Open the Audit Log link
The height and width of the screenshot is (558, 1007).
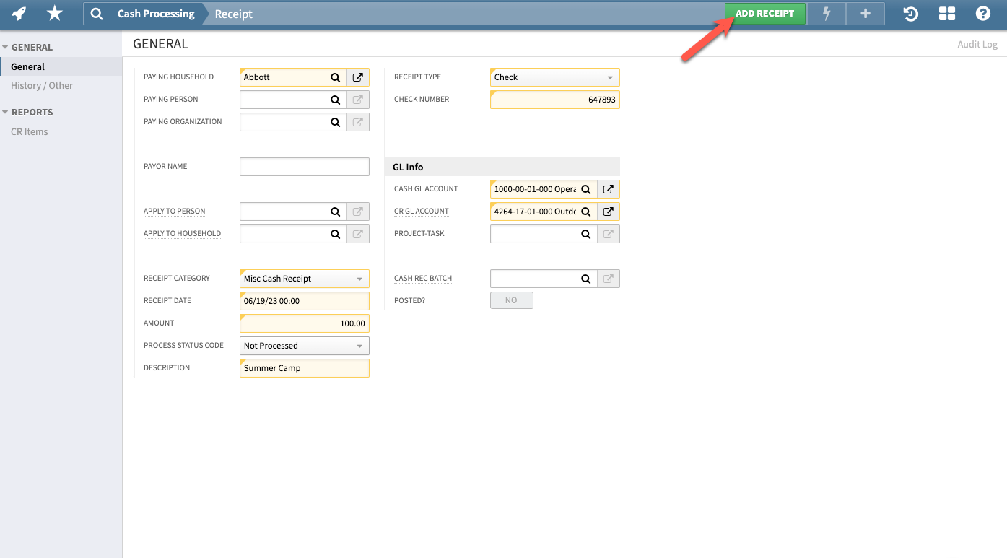click(977, 44)
